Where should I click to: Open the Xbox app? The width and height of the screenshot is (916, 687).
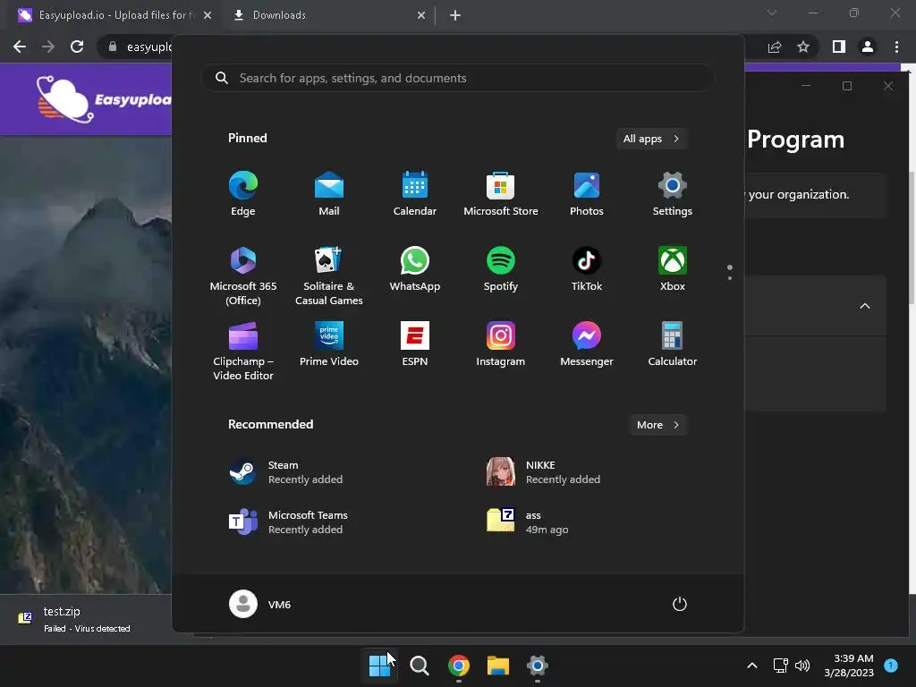point(673,269)
